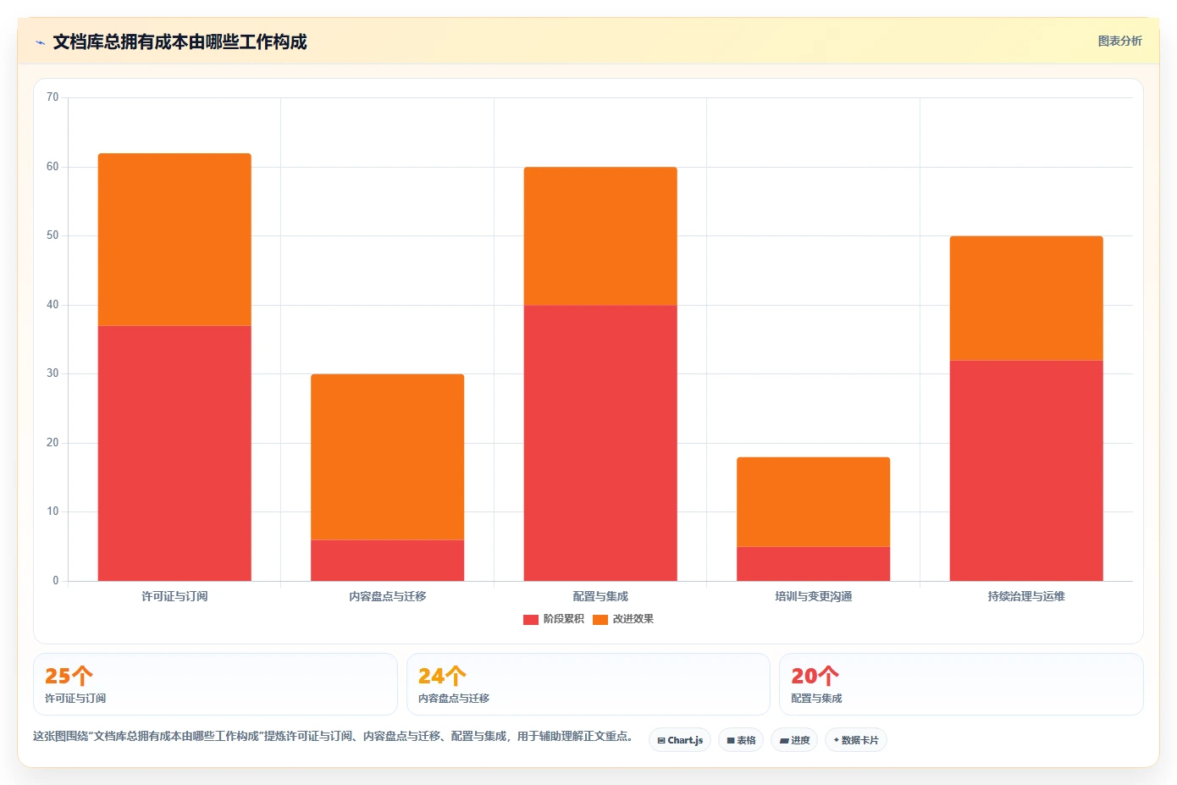Open the 24个 内容盘点与迁移 data card

(588, 684)
